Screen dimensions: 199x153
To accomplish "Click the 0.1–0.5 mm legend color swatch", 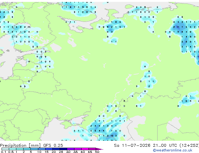I will coord(5,149).
